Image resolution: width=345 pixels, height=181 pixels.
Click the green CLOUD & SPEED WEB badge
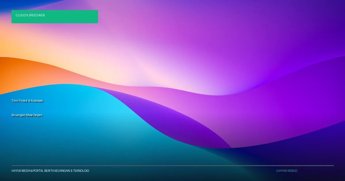tap(55, 17)
